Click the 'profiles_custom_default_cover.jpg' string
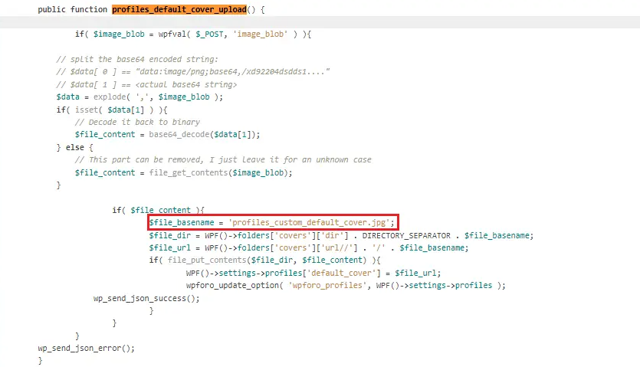640x367 pixels. pos(309,222)
